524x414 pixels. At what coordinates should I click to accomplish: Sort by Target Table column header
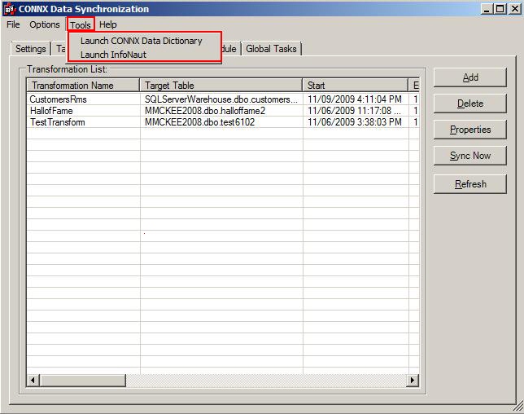pos(221,86)
